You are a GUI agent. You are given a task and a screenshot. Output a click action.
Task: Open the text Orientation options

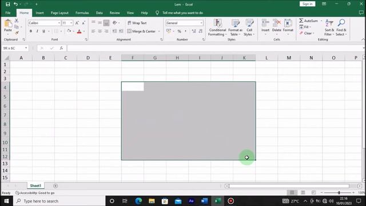pos(115,23)
